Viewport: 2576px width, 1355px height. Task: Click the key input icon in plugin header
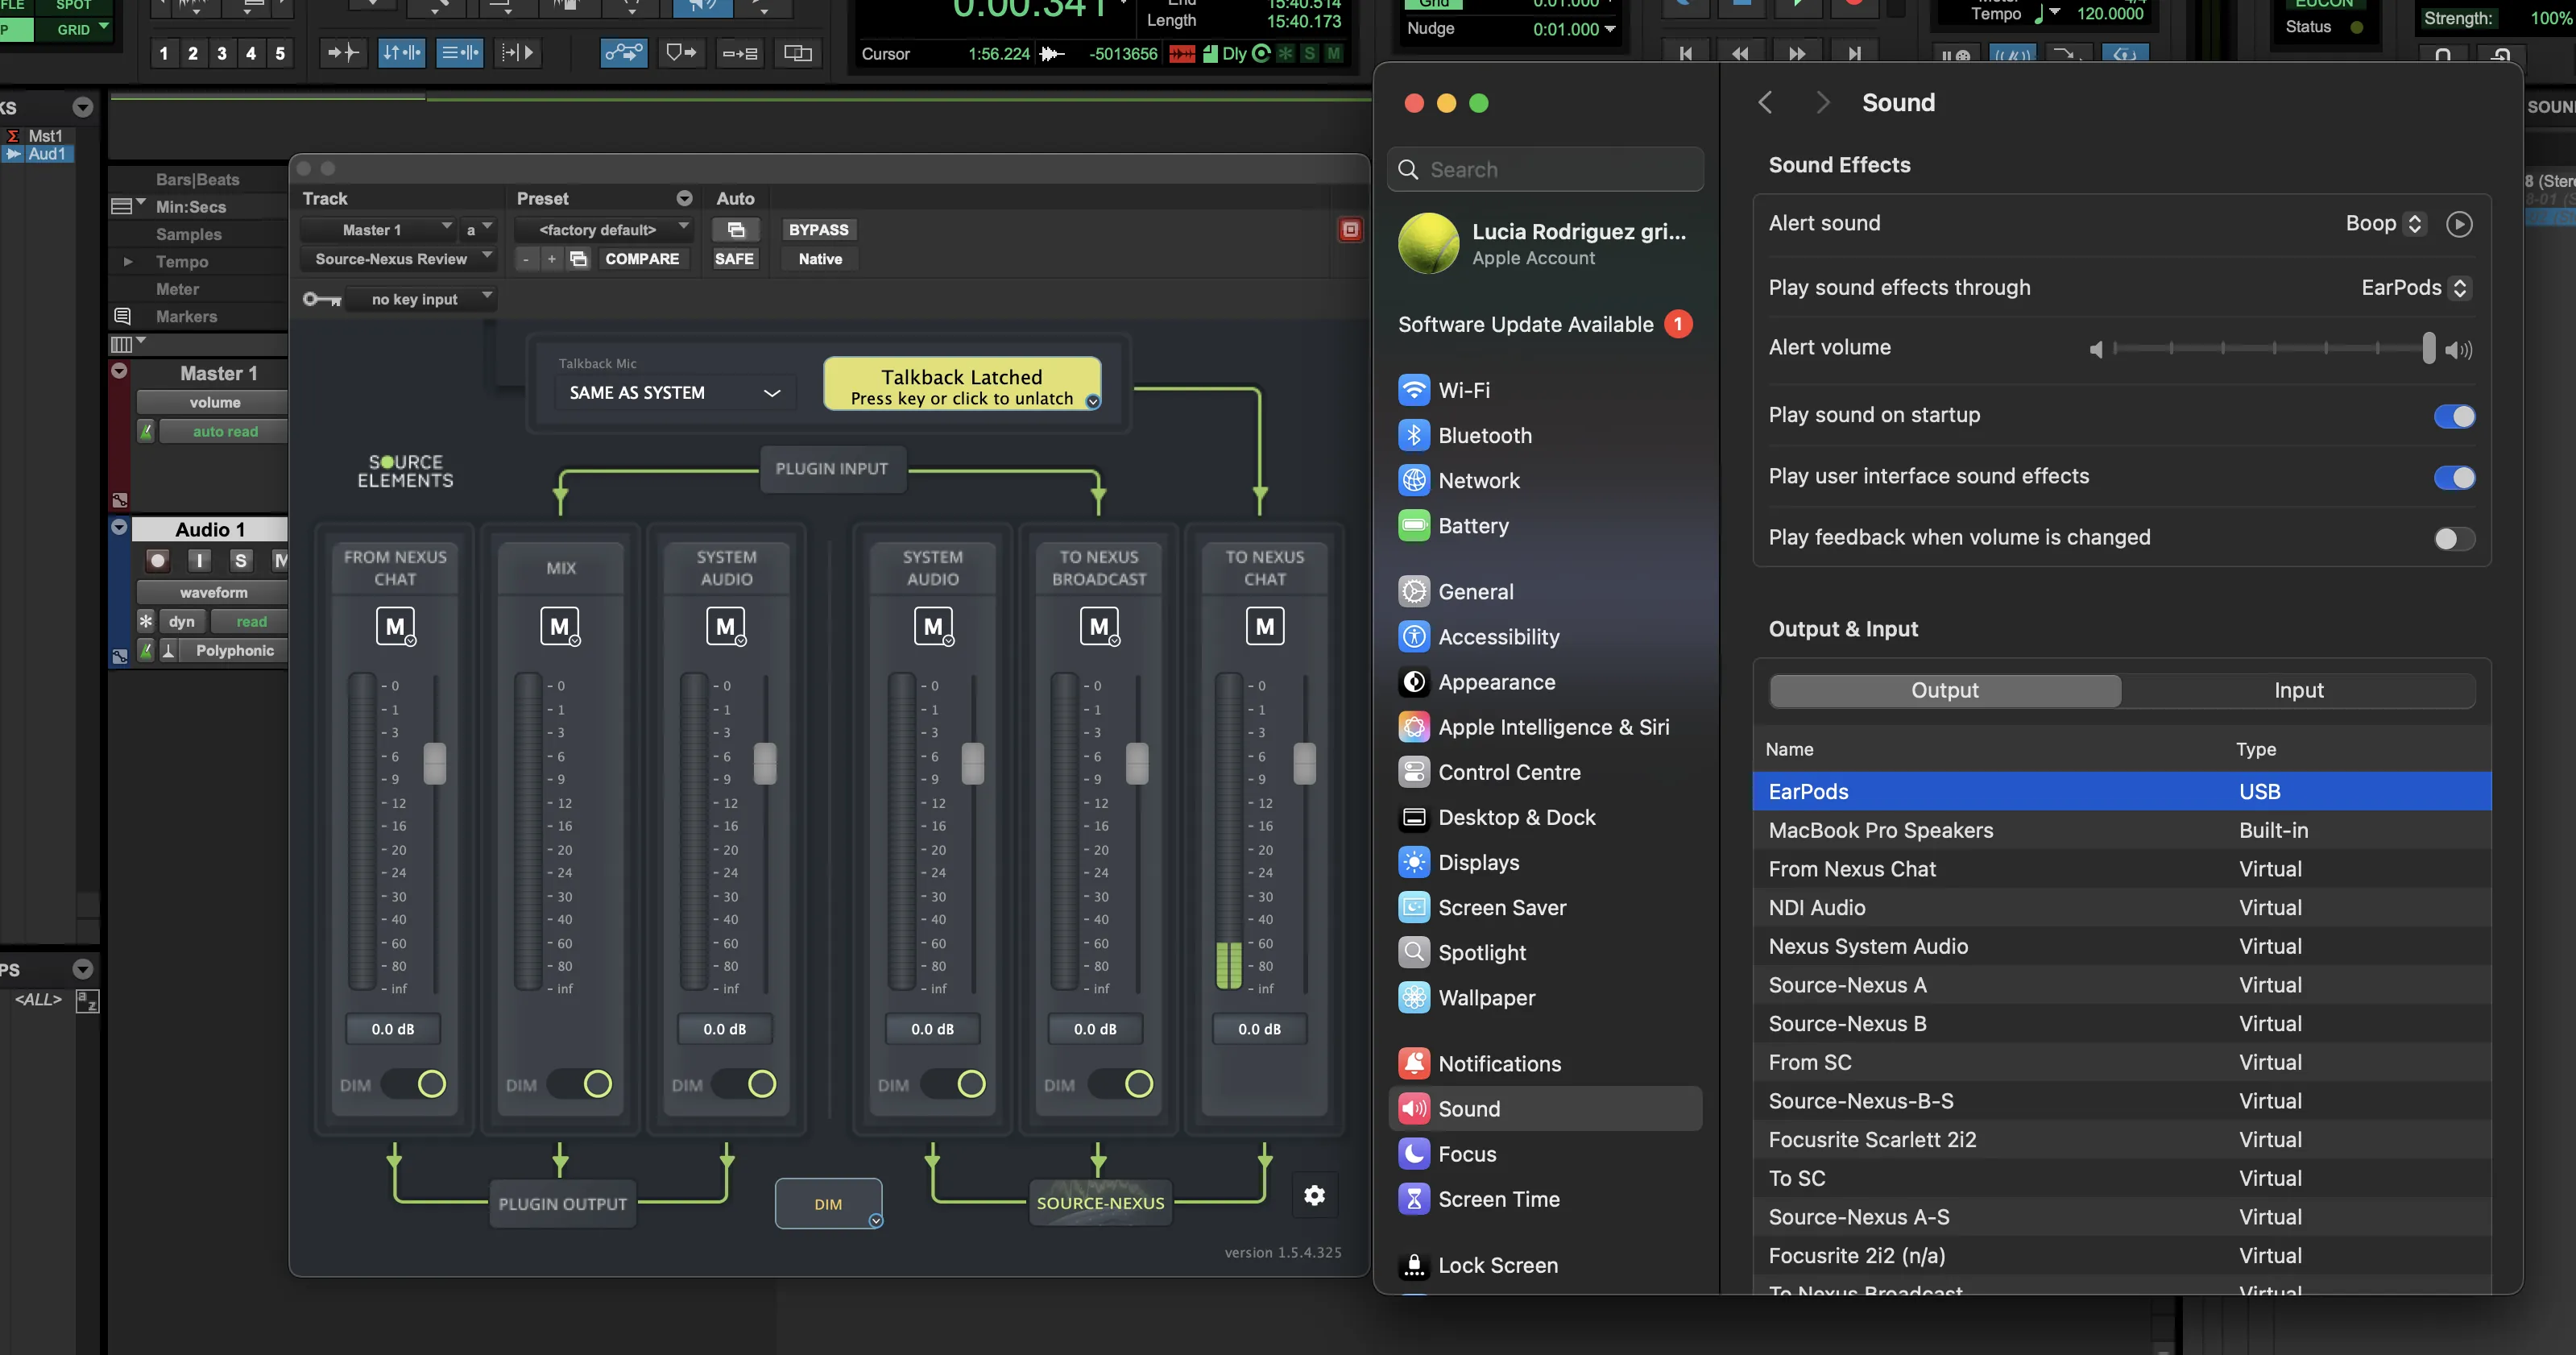coord(322,299)
